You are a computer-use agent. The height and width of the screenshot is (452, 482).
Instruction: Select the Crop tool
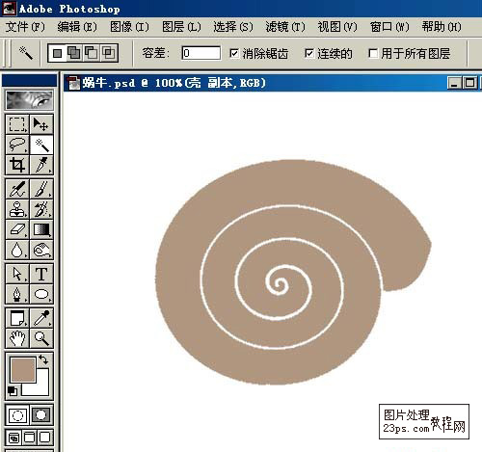(x=17, y=165)
